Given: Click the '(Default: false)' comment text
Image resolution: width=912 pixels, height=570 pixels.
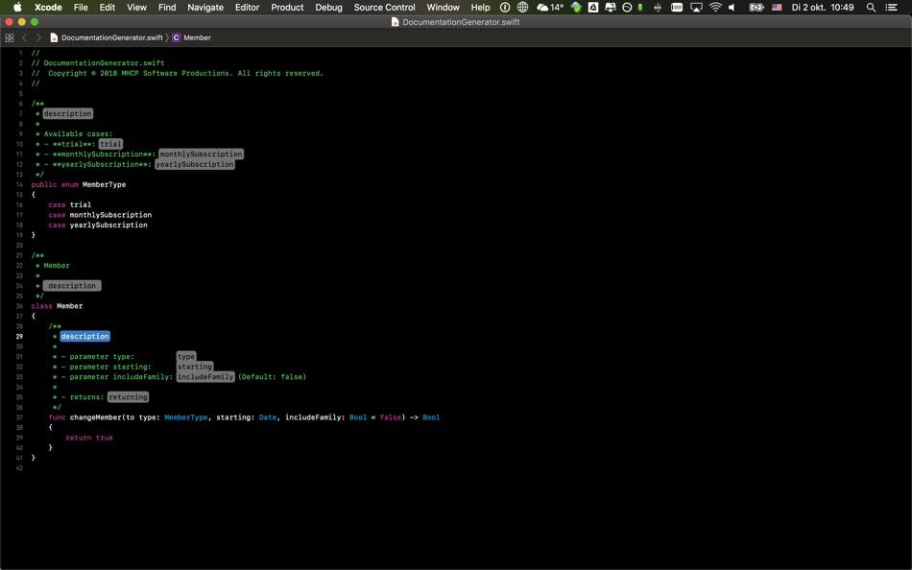Looking at the screenshot, I should click(273, 377).
